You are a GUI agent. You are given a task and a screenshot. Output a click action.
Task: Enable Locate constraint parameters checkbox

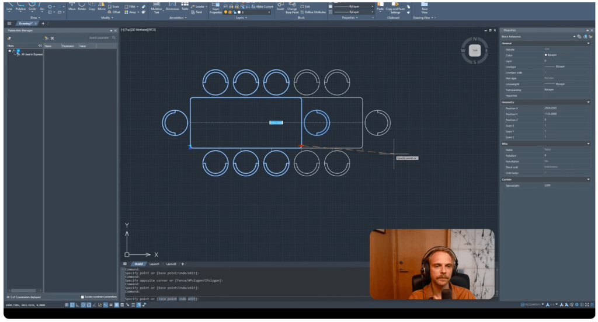(x=83, y=297)
